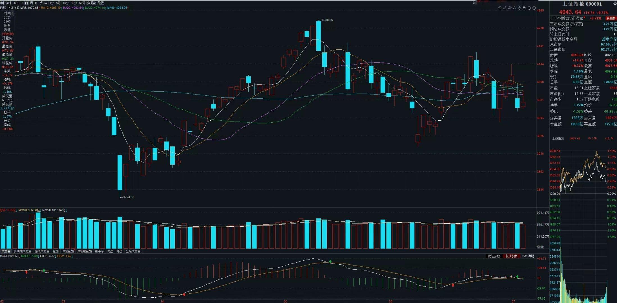The height and width of the screenshot is (303, 617).
Task: Switch to 60分 minute chart
Action: (82, 3)
